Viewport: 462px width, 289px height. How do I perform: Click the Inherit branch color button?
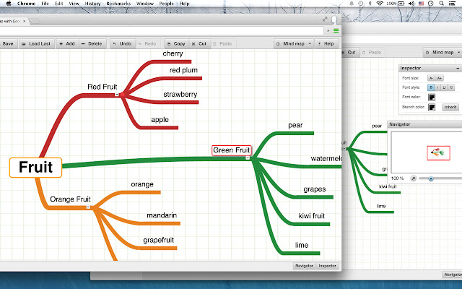[450, 107]
